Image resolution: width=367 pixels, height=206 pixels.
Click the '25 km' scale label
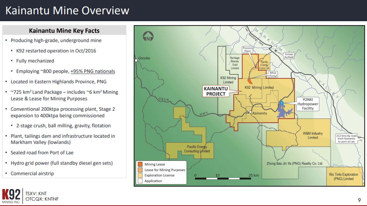tap(254, 175)
